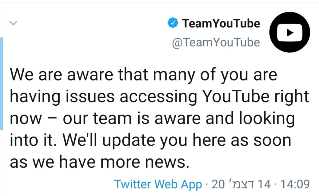The height and width of the screenshot is (196, 319).
Task: Click the bold TeamYouTube display name
Action: point(221,23)
